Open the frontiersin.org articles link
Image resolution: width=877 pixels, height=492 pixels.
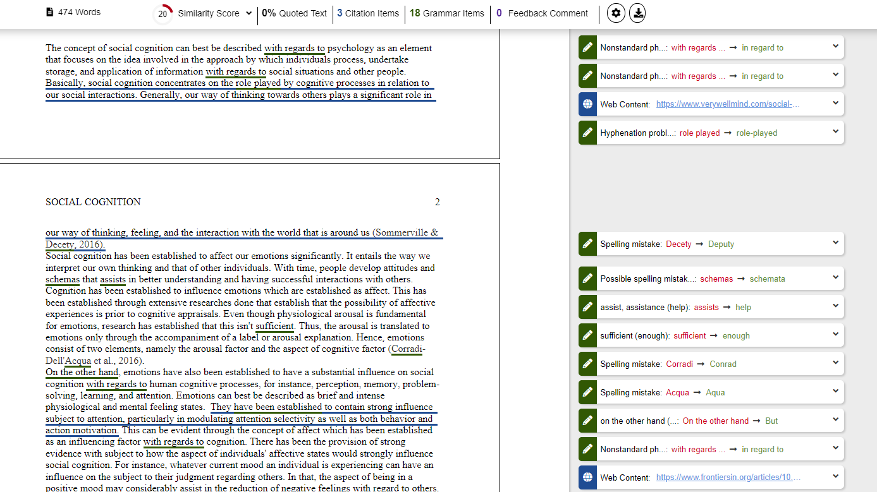(728, 477)
